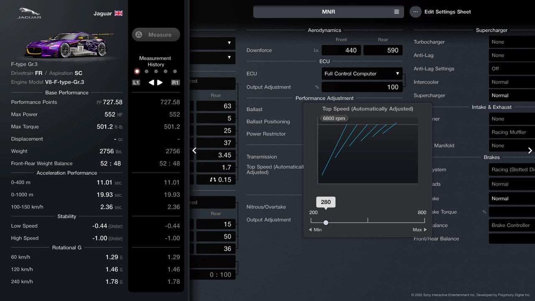Select the fifth measurement history dot

pyautogui.click(x=175, y=71)
